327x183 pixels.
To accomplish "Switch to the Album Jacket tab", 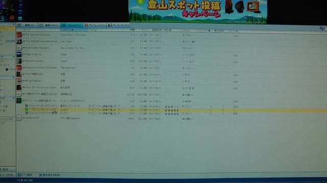I will 95,25.
